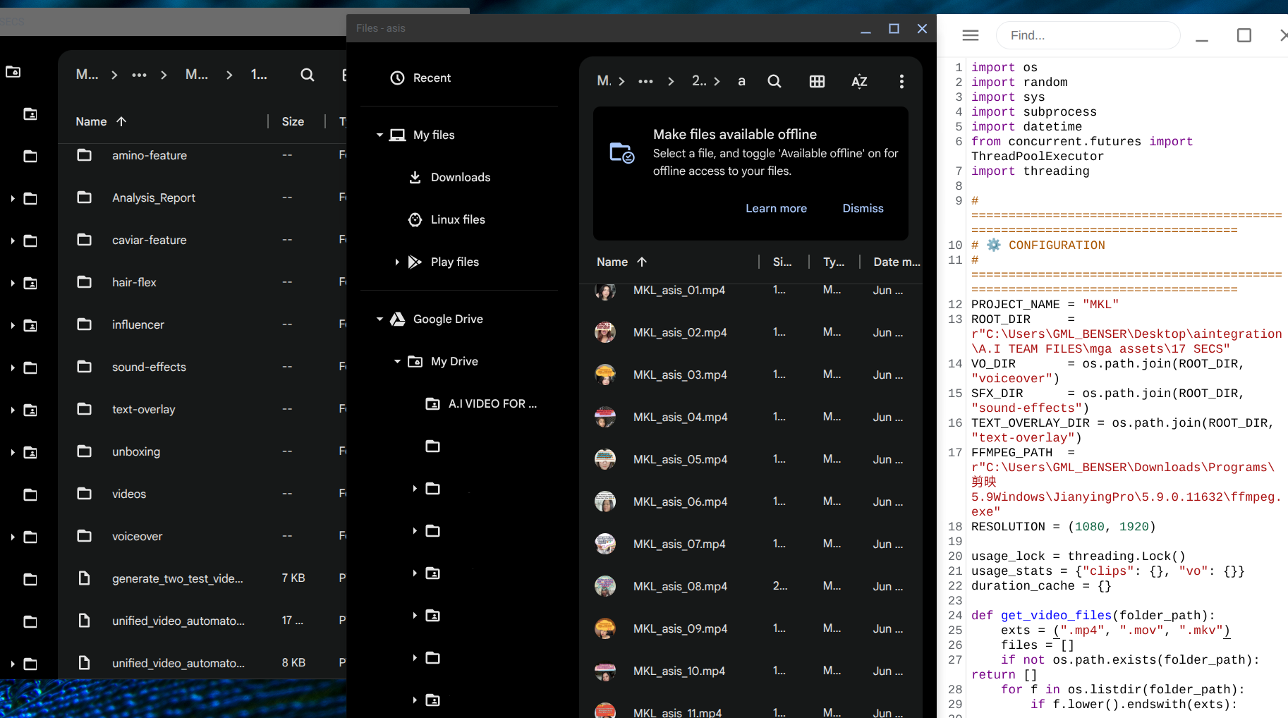This screenshot has height=718, width=1288.
Task: Click the search icon in the left Files window
Action: tap(307, 75)
